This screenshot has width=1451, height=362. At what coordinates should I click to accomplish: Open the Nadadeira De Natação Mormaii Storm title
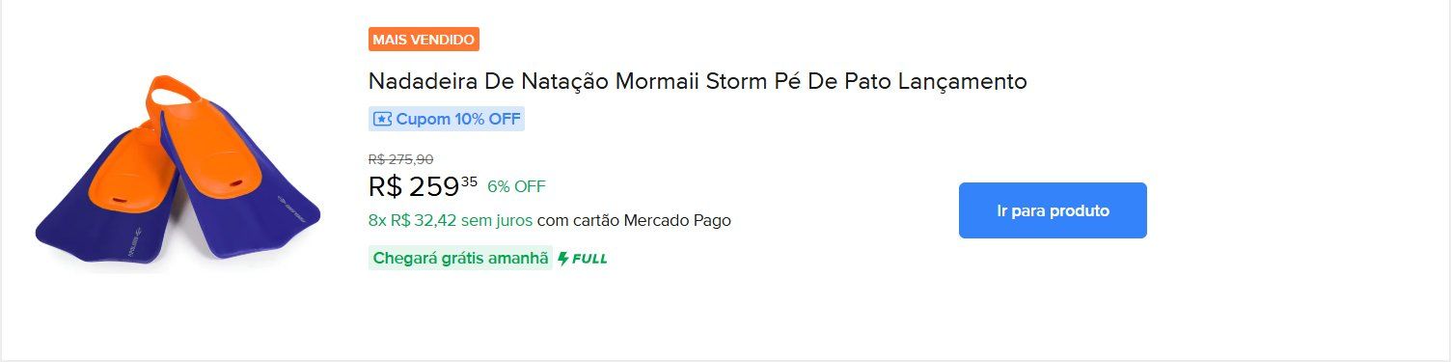(698, 81)
